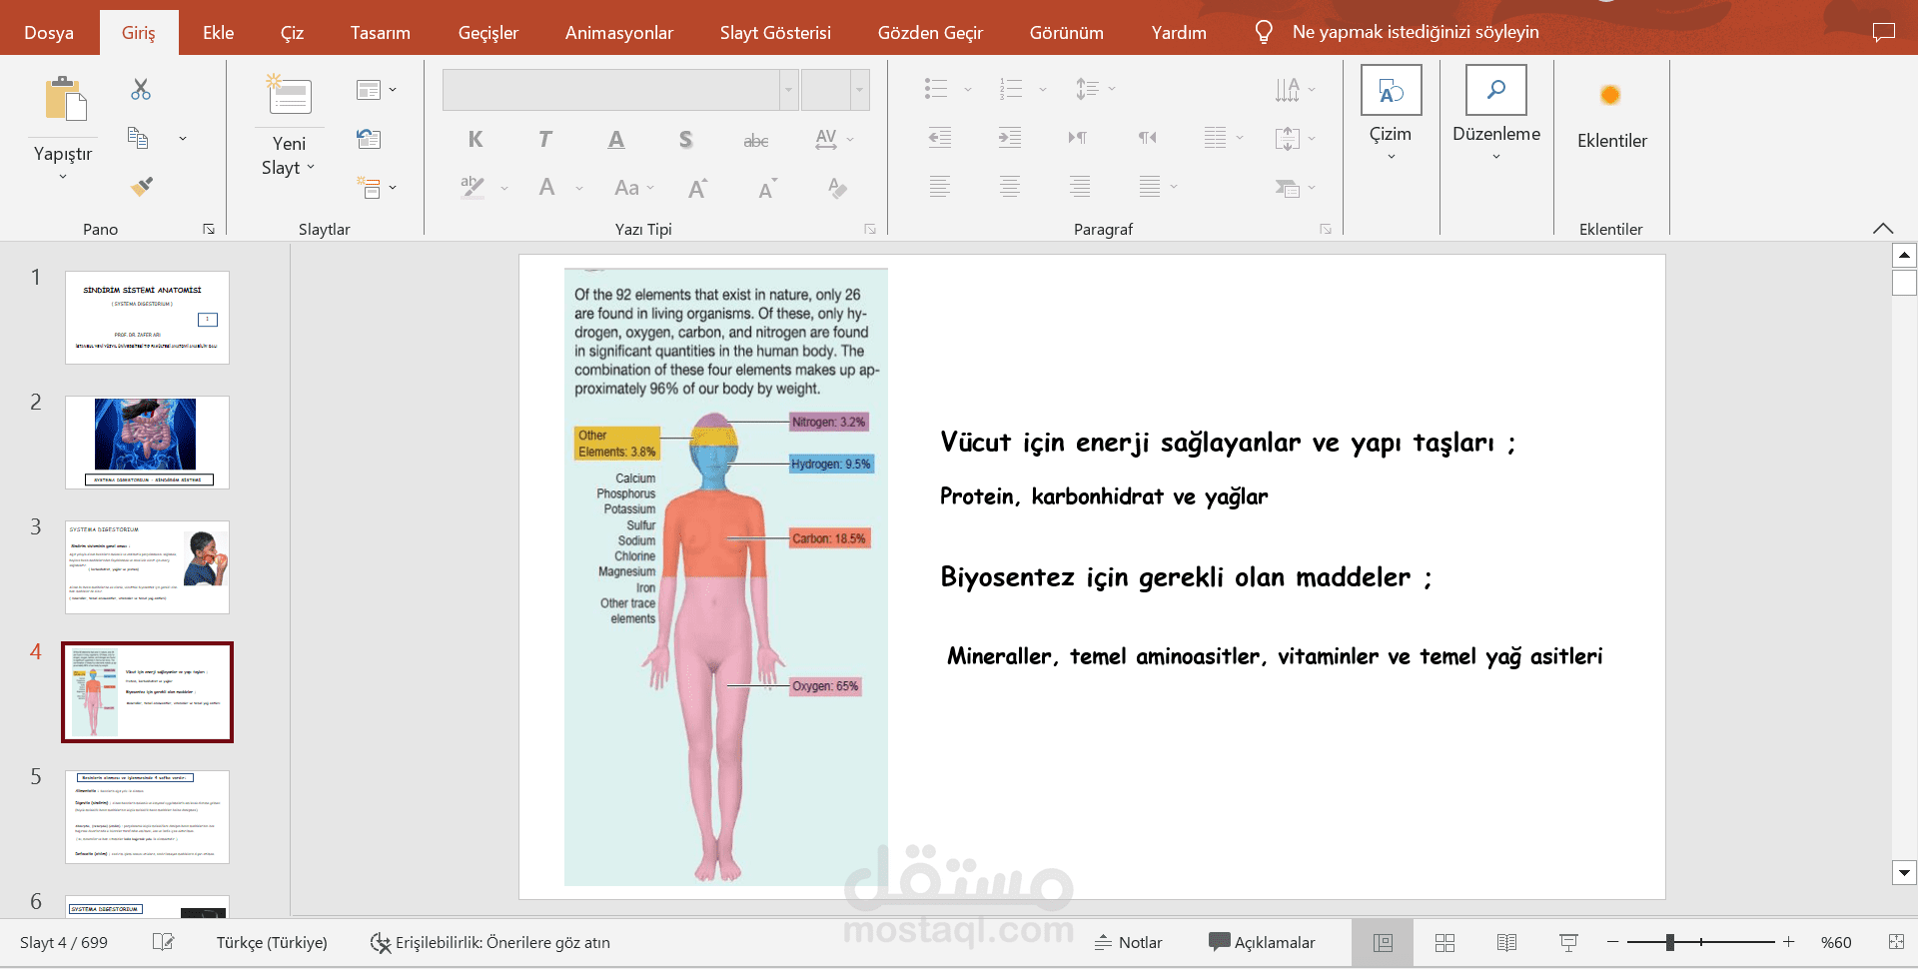Collapse the ribbon with the chevron

tap(1883, 229)
